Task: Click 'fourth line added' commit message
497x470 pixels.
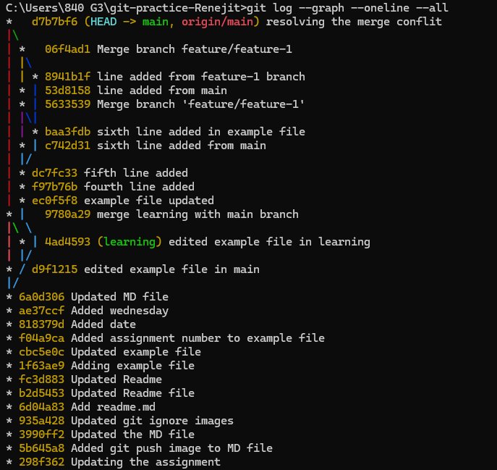Action: tap(139, 187)
